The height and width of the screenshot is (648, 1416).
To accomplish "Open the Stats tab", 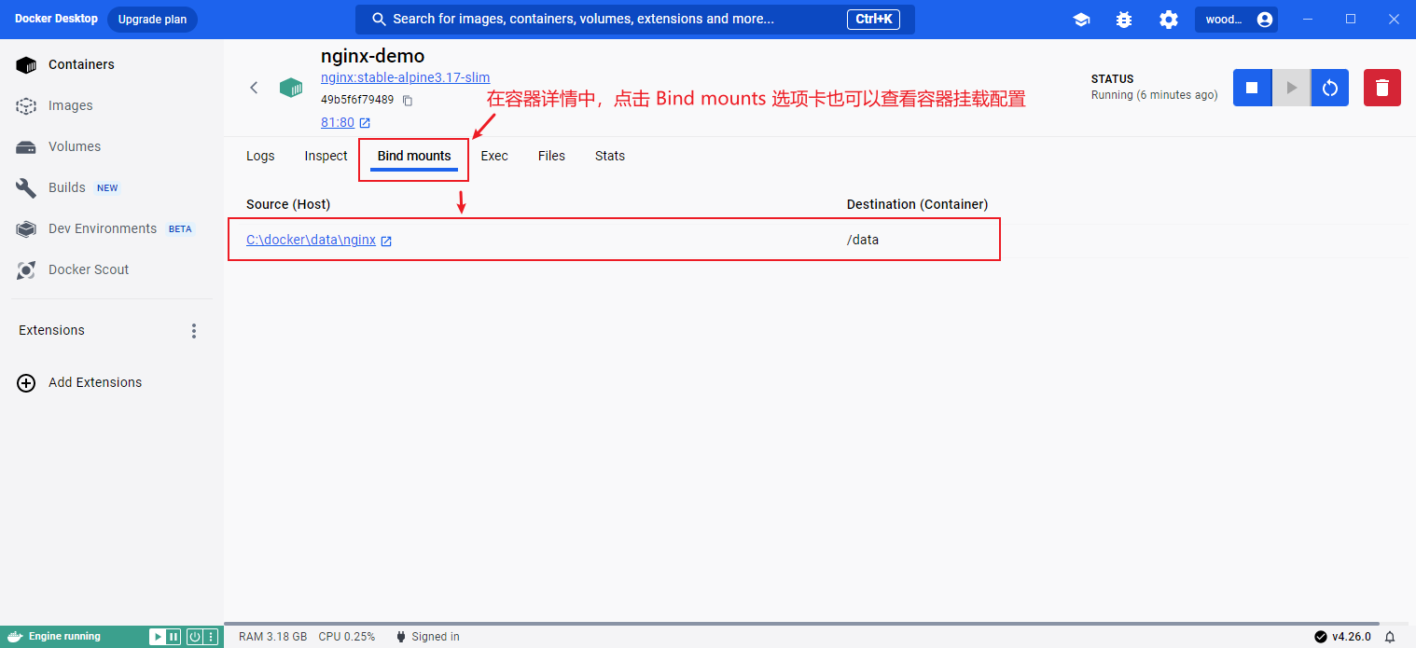I will point(610,156).
